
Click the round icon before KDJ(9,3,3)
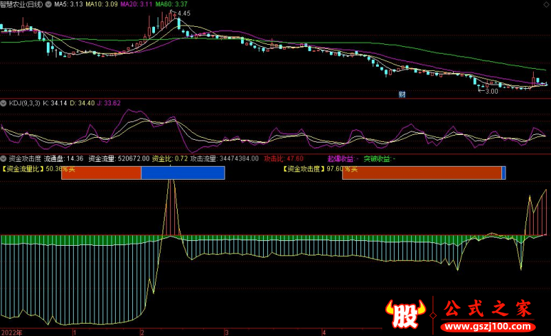(x=3, y=103)
